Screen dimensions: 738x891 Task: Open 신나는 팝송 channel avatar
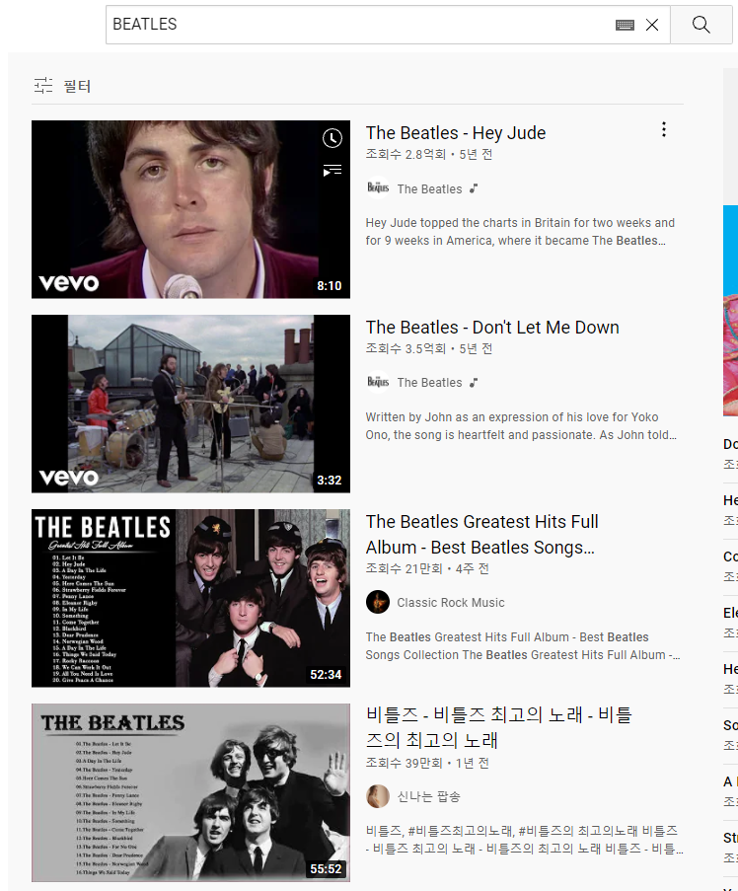click(378, 796)
